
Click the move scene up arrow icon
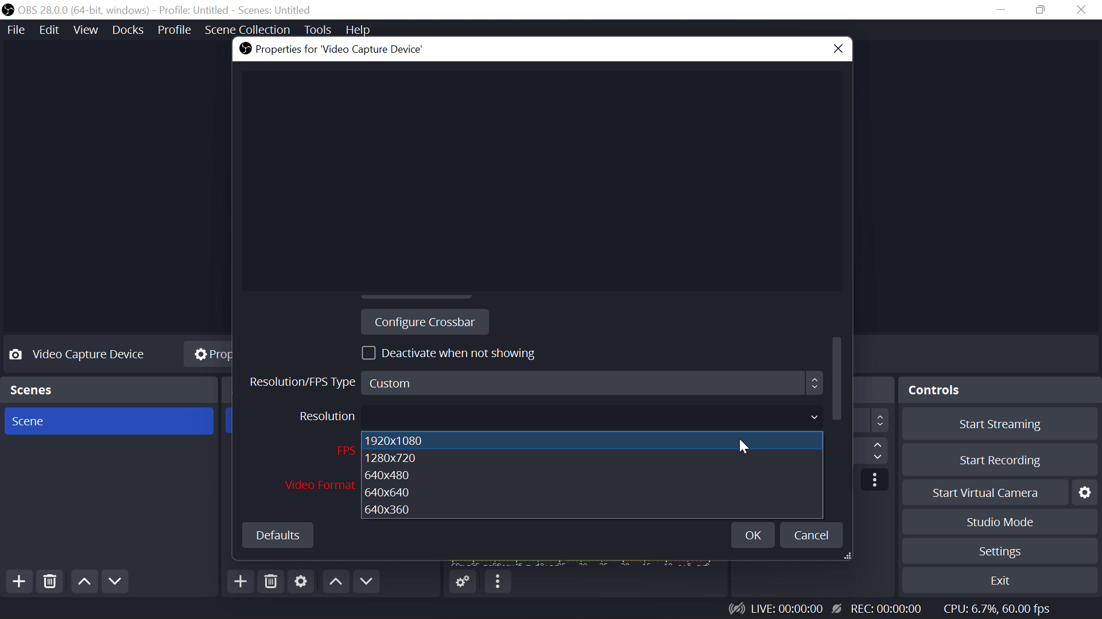tap(84, 581)
